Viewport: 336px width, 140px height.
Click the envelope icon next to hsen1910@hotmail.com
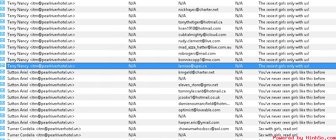[x=2, y=28]
